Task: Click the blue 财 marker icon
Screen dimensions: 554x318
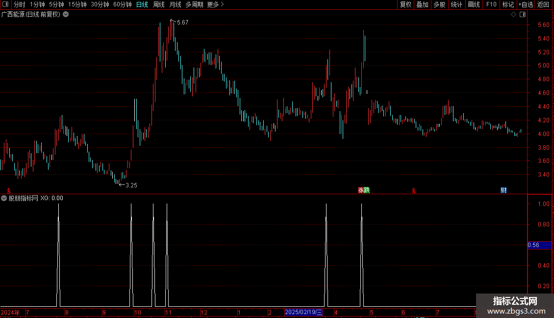Action: coord(504,190)
